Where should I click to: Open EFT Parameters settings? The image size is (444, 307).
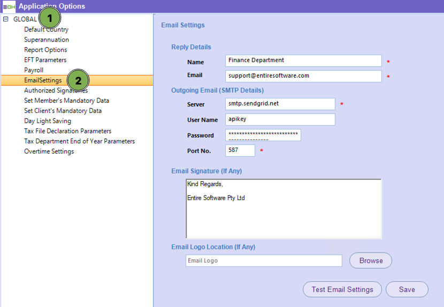[45, 60]
